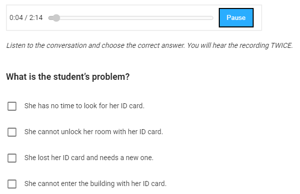
Task: Click the total duration 2:14 text
Action: tap(36, 17)
